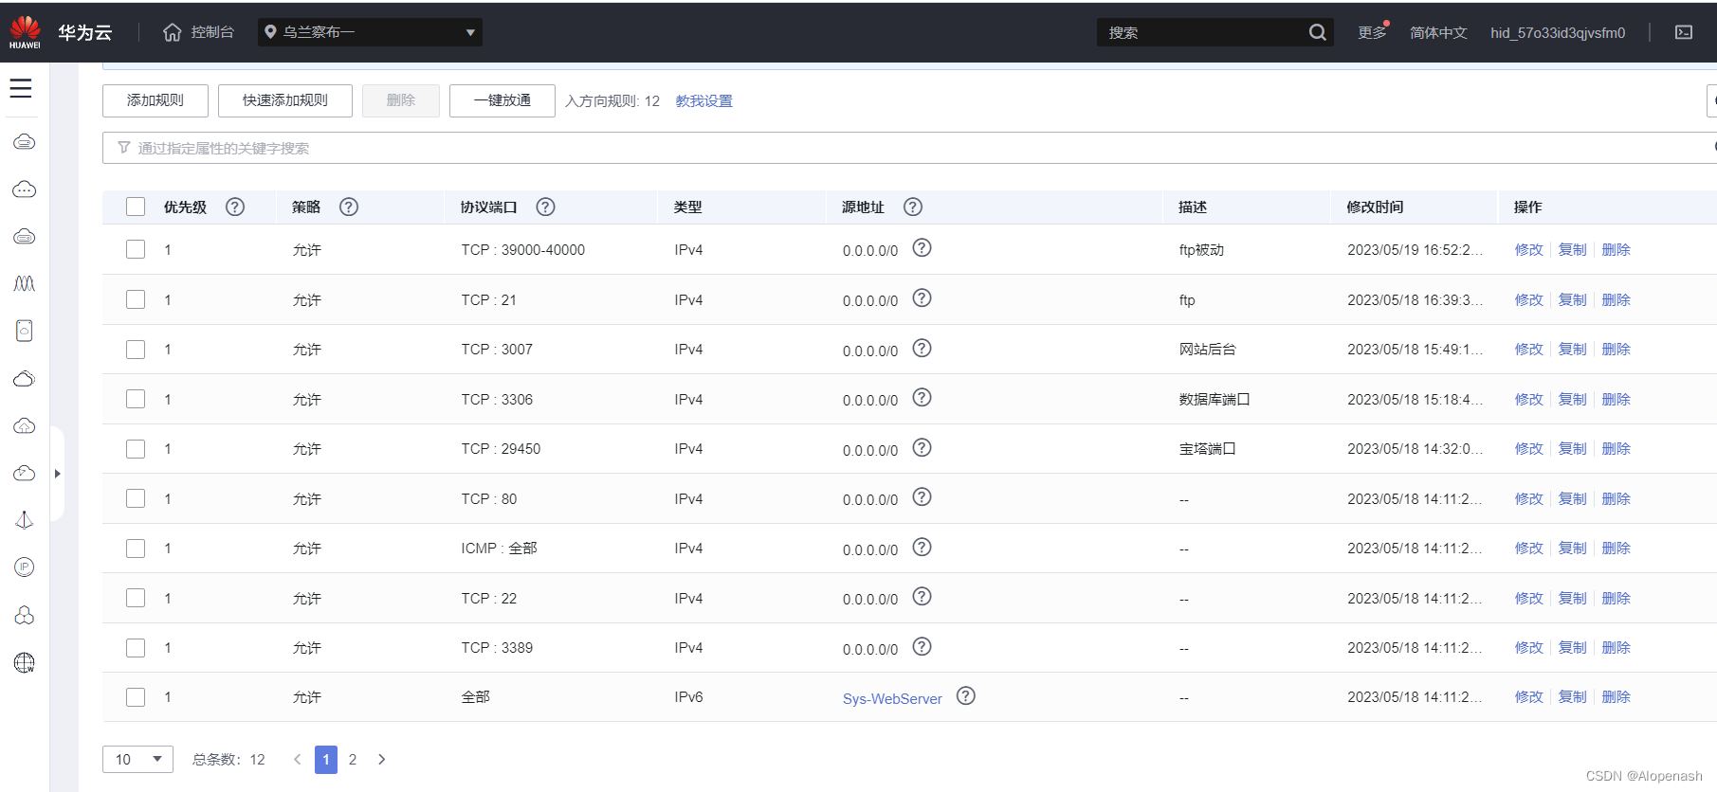
Task: Click help icon next to 优先级
Action: tap(235, 207)
